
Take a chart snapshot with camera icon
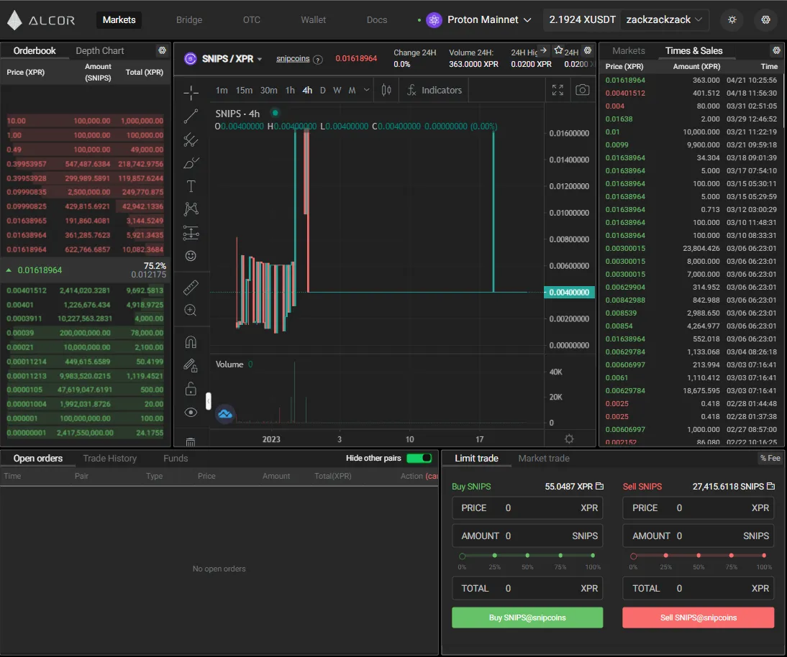582,91
